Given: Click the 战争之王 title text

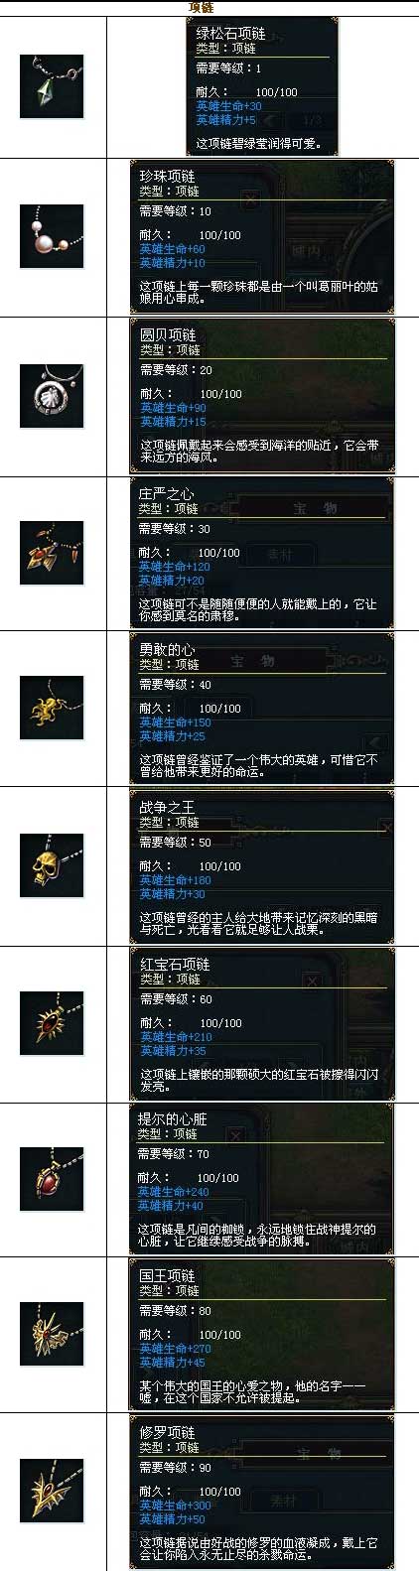Looking at the screenshot, I should (x=167, y=807).
